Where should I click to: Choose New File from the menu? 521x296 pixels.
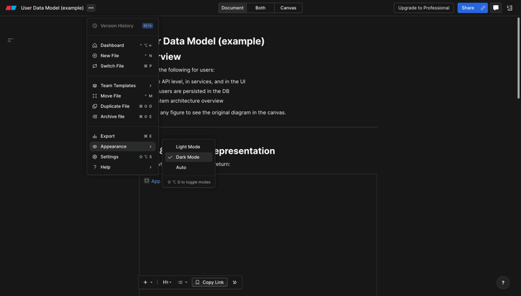[122, 55]
